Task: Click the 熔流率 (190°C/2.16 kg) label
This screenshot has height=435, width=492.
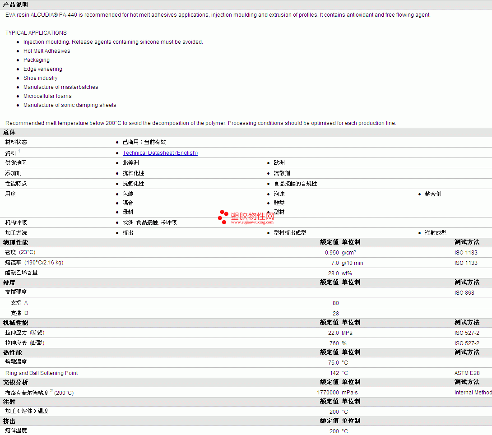Action: (x=34, y=263)
